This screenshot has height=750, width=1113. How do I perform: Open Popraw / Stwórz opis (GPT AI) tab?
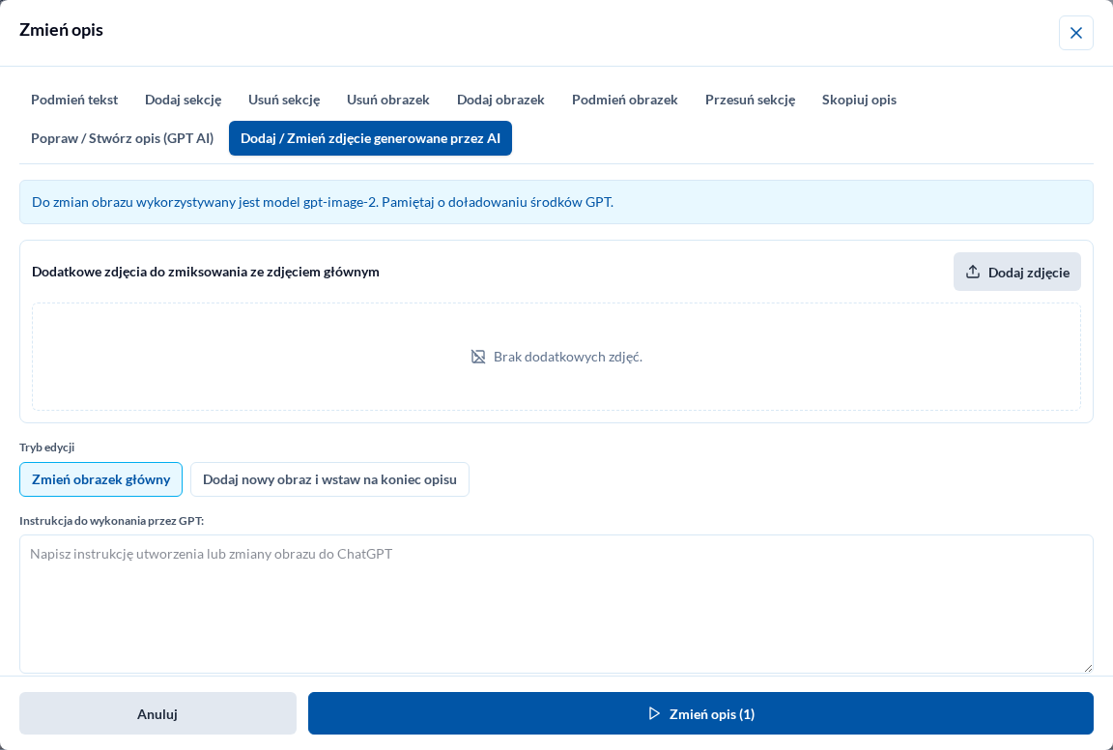click(x=122, y=138)
